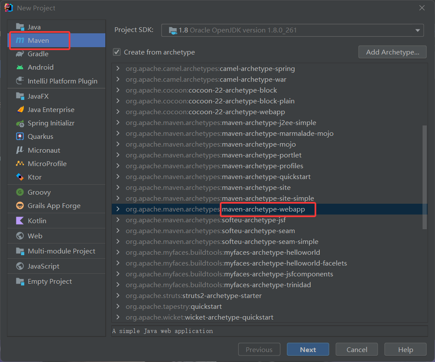Click the Empty Project folder icon
Viewport: 435px width, 362px height.
click(x=20, y=282)
